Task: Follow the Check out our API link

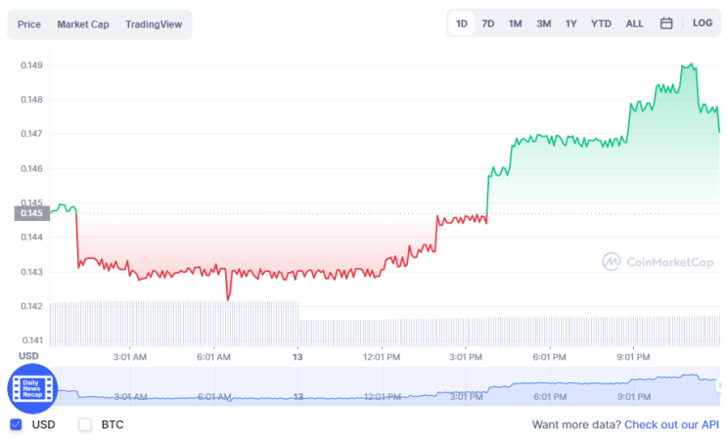Action: (671, 424)
